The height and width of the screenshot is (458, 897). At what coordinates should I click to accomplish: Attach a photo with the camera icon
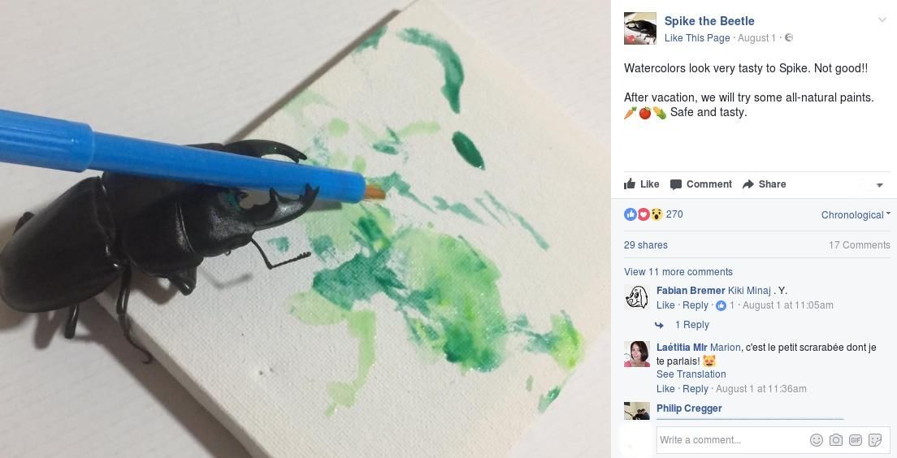tap(836, 439)
